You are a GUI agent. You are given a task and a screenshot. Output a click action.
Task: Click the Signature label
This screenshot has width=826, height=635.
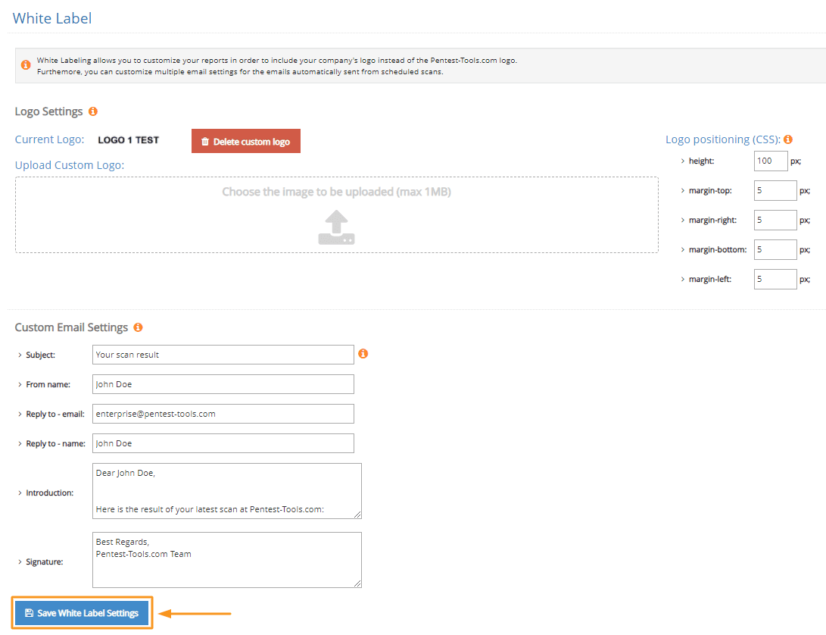coord(44,561)
